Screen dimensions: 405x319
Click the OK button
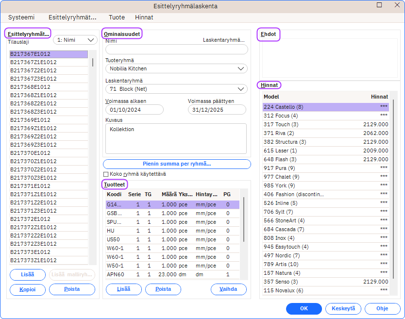click(x=304, y=308)
